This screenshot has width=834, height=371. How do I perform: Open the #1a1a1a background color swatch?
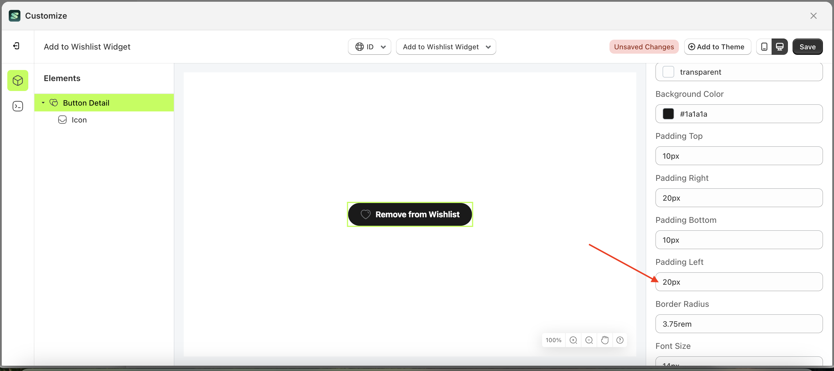point(669,114)
